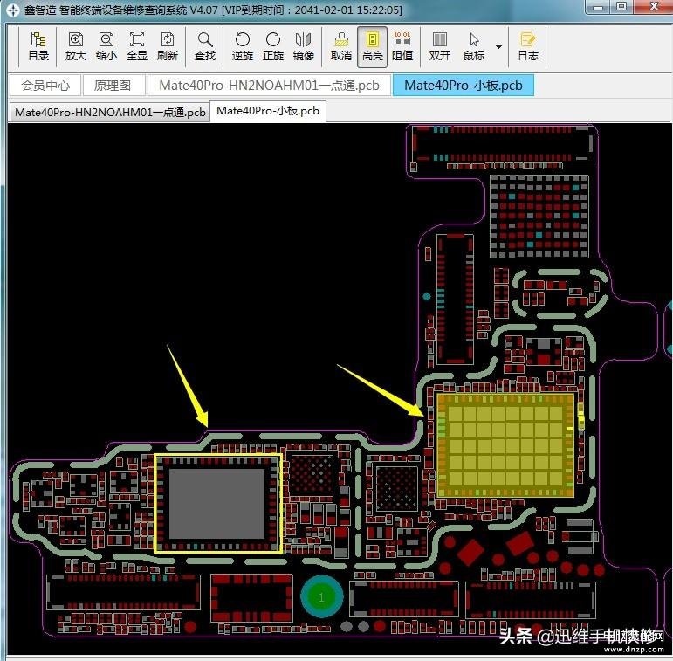Screen dimensions: 673x661
Task: Click the 放大 zoom in icon
Action: (76, 46)
